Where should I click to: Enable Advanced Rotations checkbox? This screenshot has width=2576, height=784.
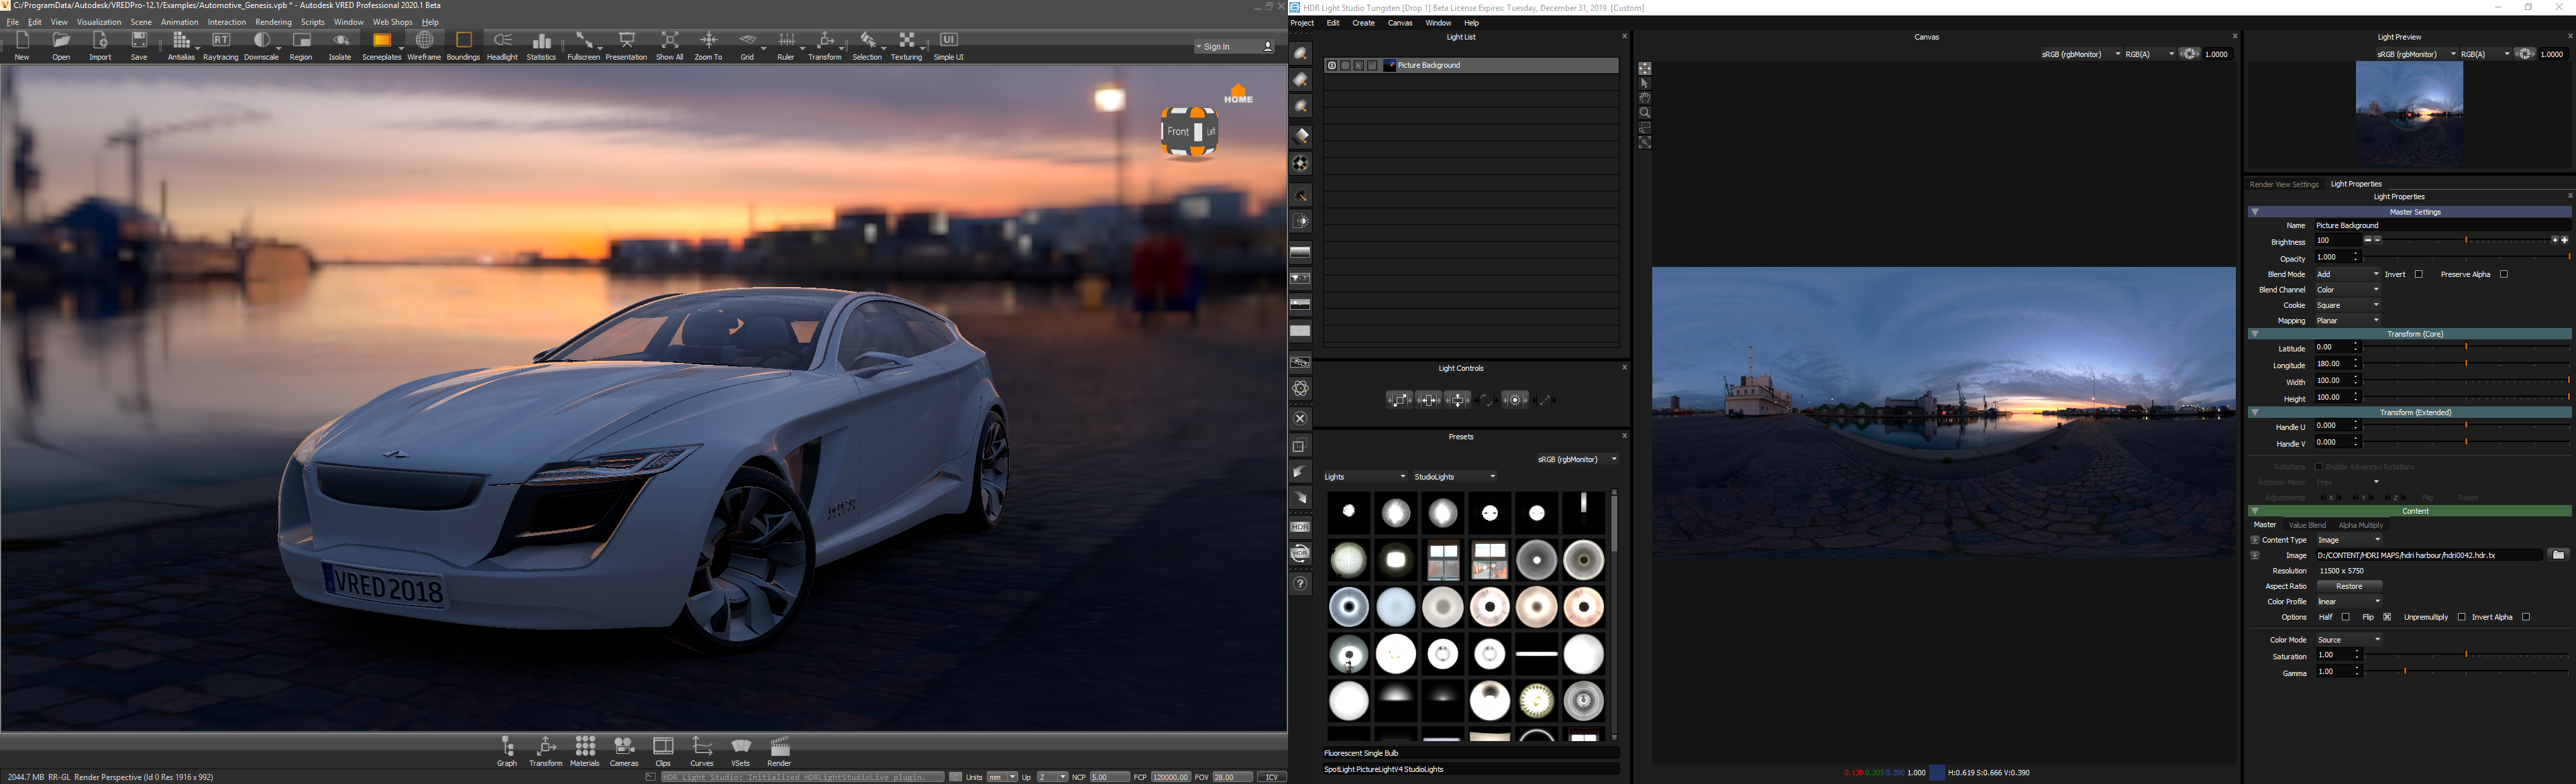(2318, 467)
